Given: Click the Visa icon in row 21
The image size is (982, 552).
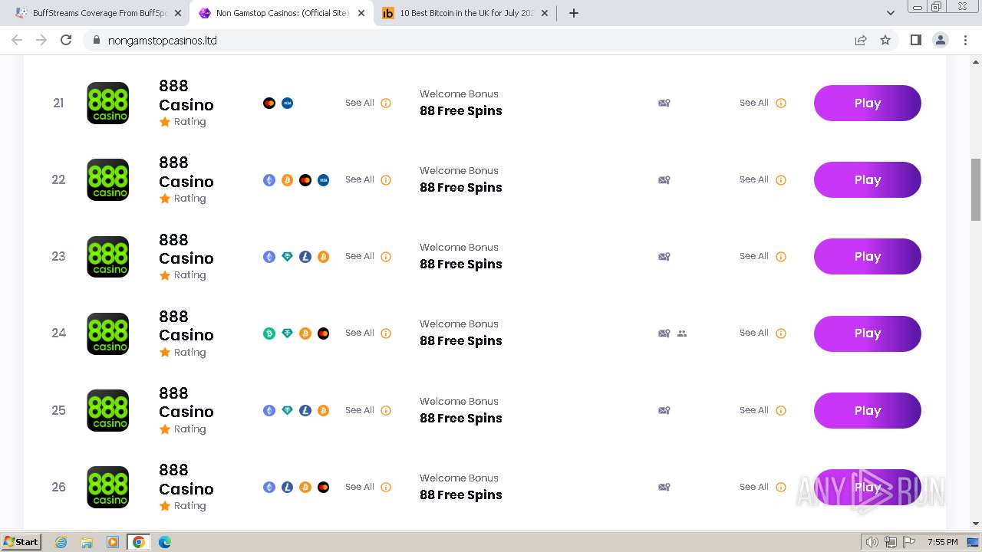Looking at the screenshot, I should point(288,103).
